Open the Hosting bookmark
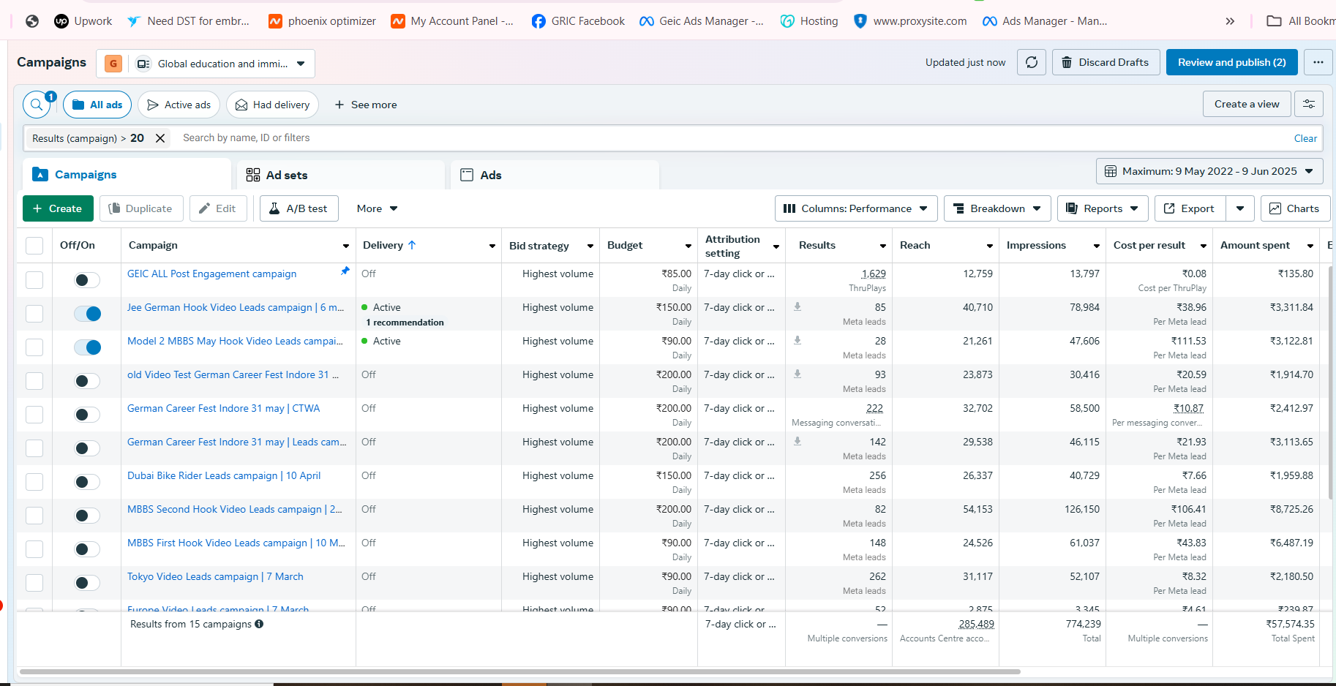Viewport: 1336px width, 686px height. coord(809,21)
